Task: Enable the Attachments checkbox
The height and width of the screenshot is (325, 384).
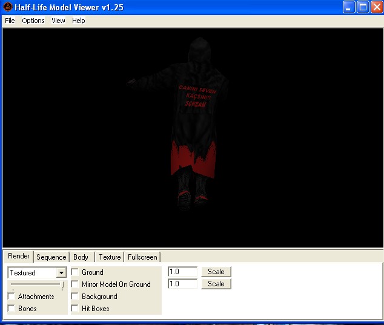Action: tap(12, 297)
